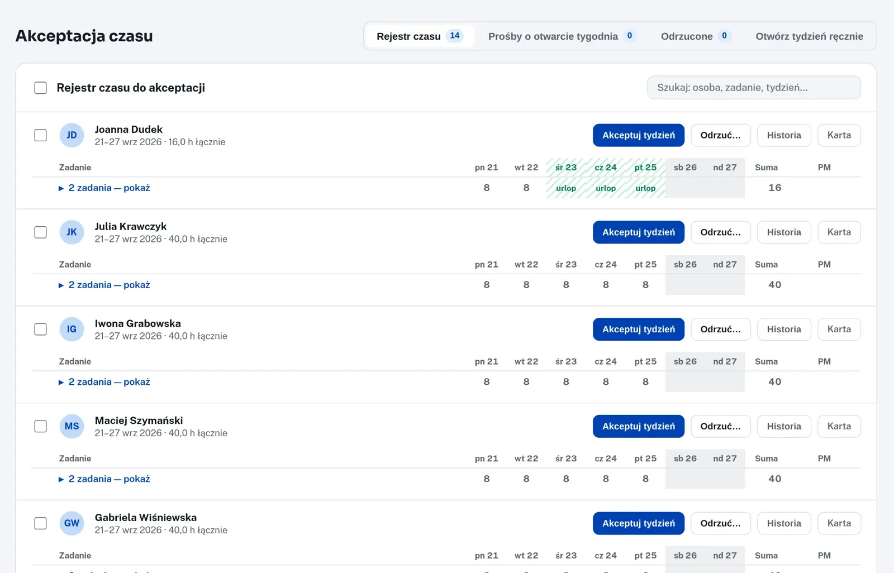The height and width of the screenshot is (573, 894).
Task: Open Historia for Iwona Grabowska
Action: (784, 330)
